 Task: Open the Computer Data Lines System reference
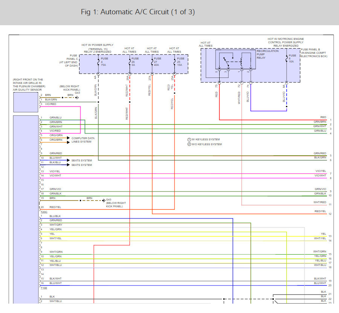83,140
